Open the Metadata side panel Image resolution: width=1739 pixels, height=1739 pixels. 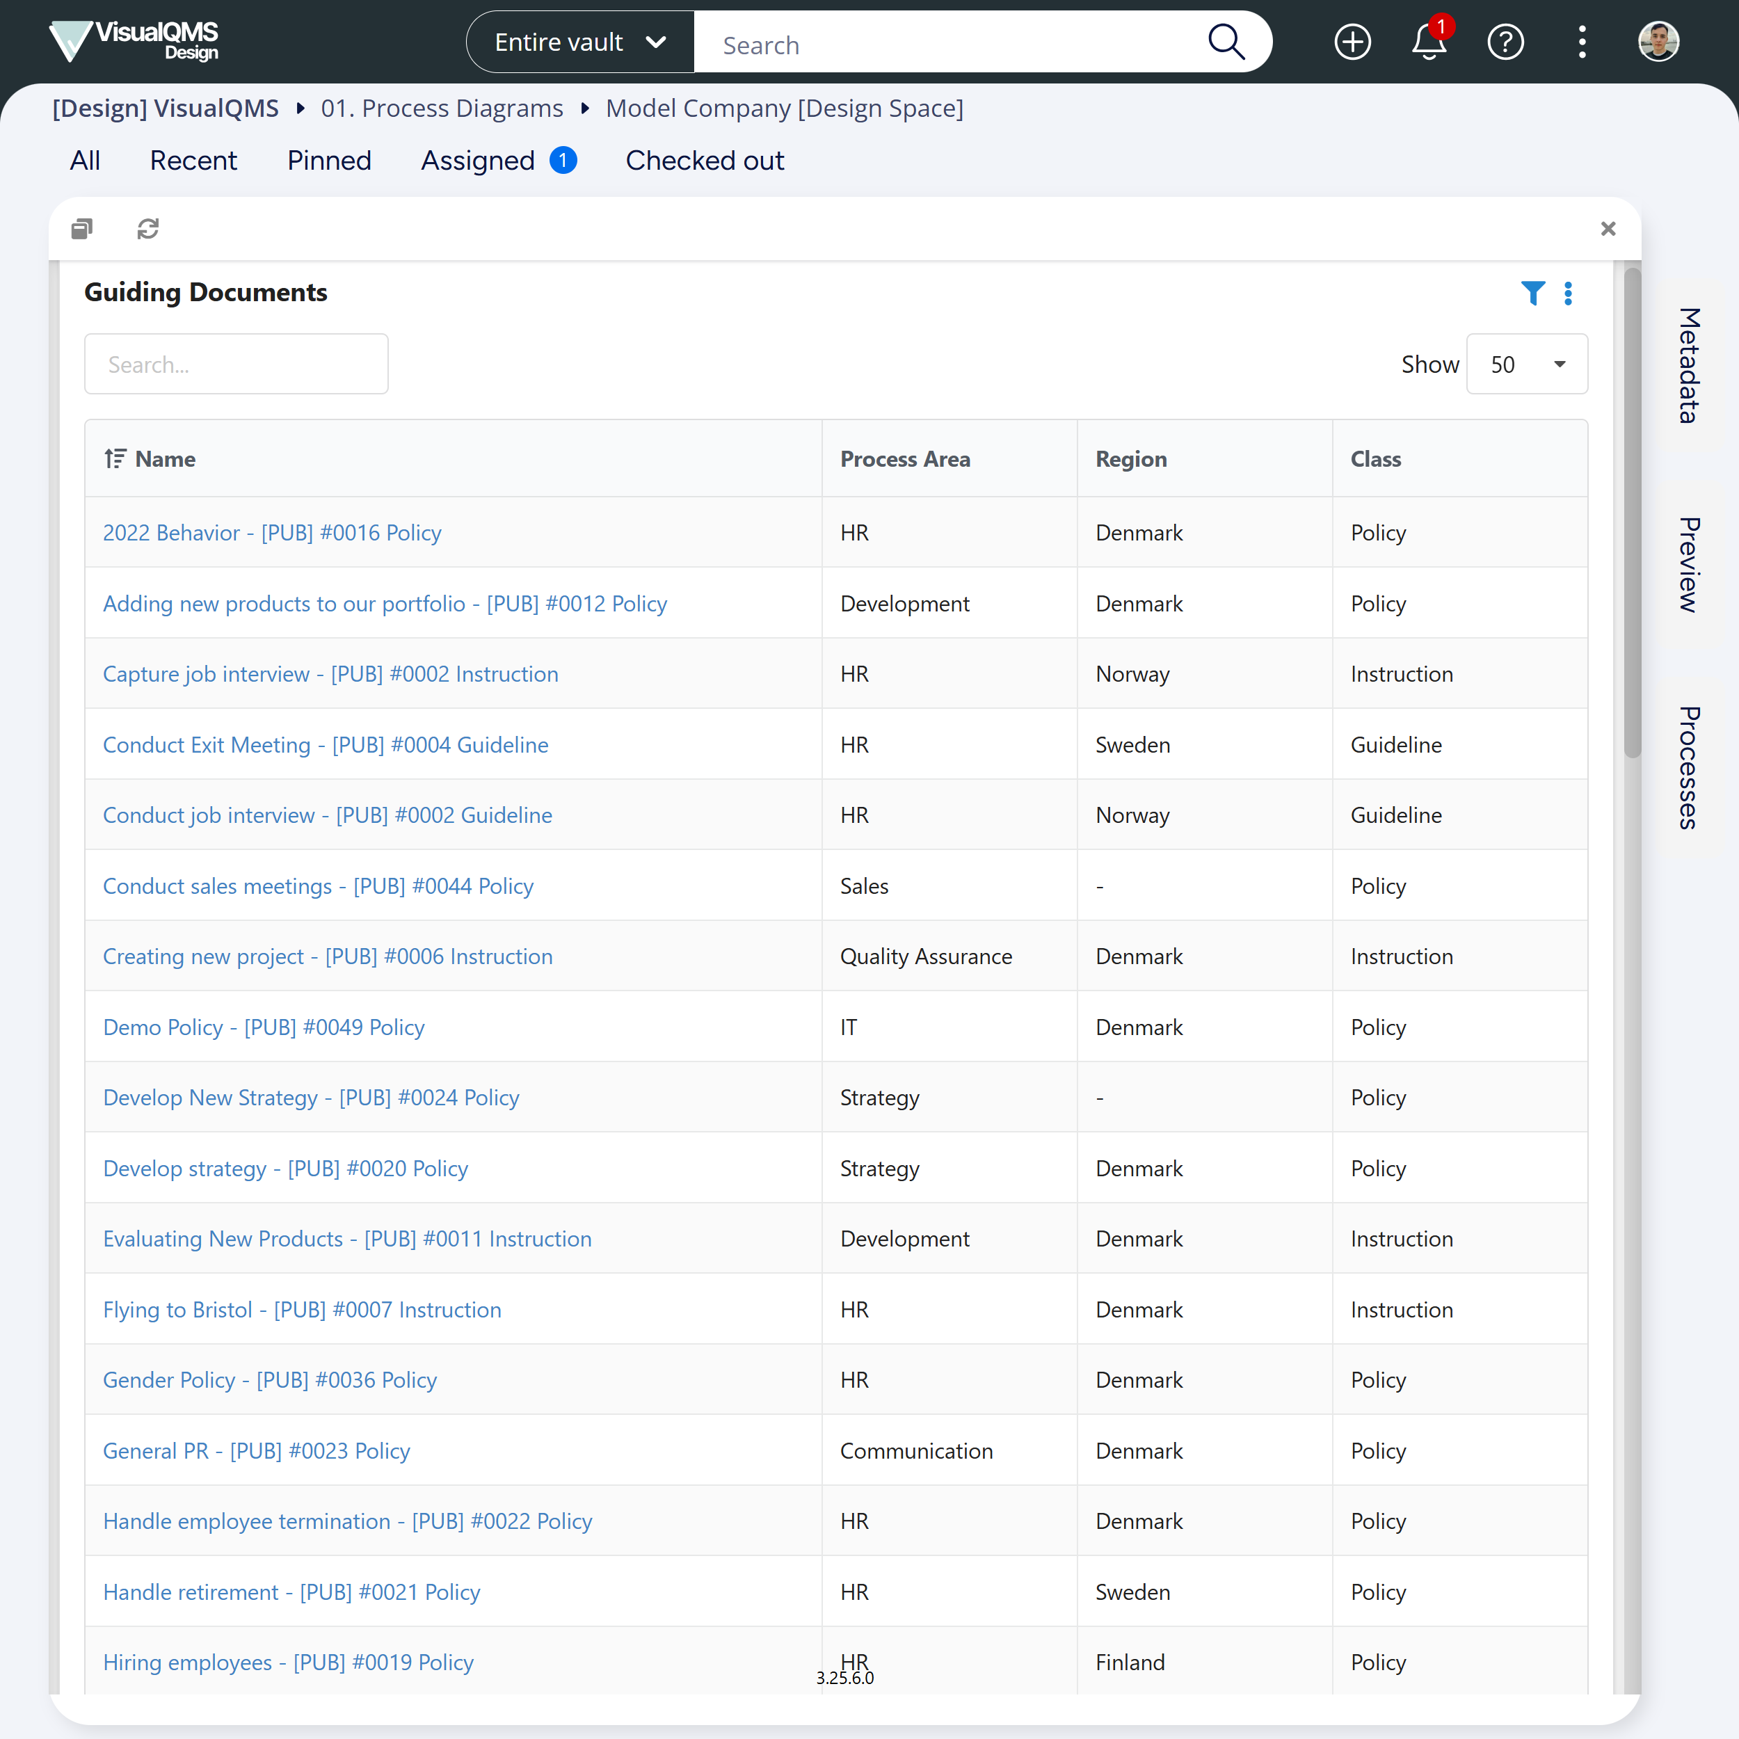(x=1690, y=364)
